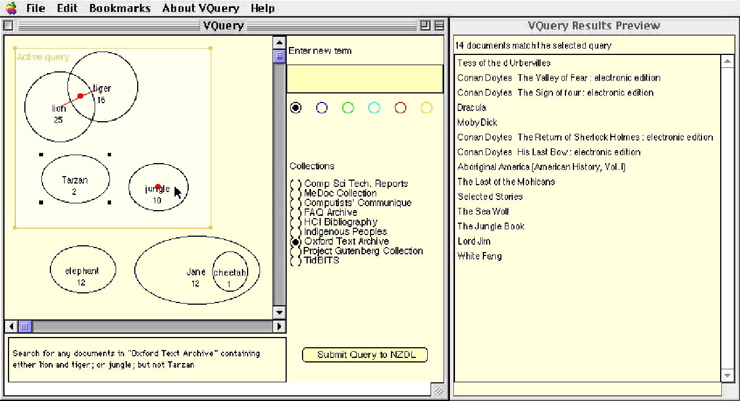Select TidBITS collection
Image resolution: width=740 pixels, height=401 pixels.
[x=314, y=261]
